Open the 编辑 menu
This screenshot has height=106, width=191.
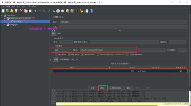pyautogui.click(x=8, y=6)
